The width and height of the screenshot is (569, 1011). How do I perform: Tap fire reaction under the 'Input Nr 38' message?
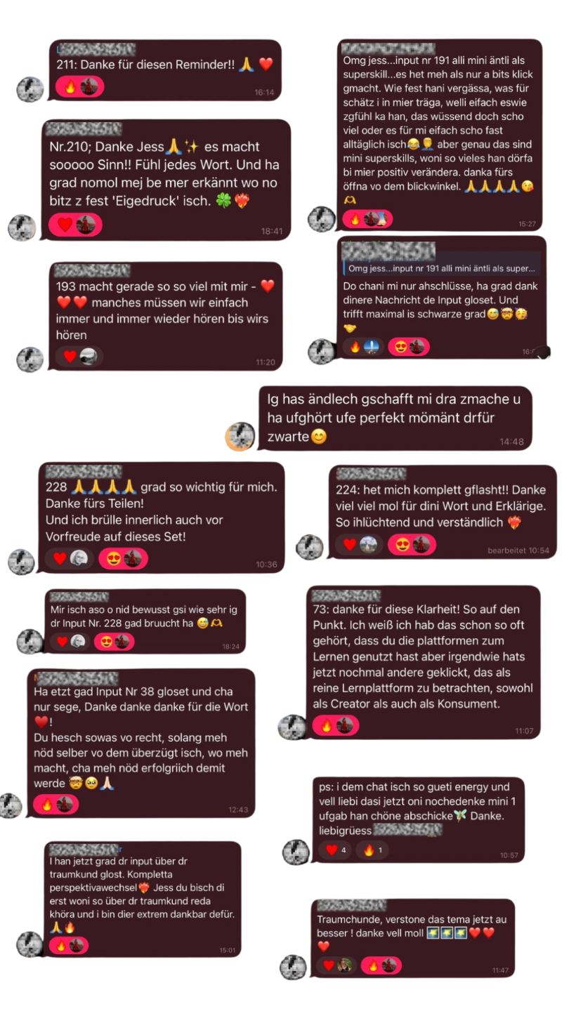click(56, 805)
